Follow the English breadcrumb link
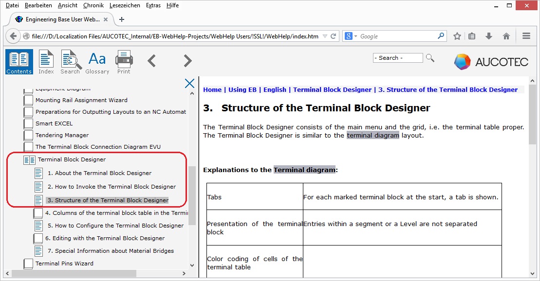The width and height of the screenshot is (540, 281). pos(275,90)
